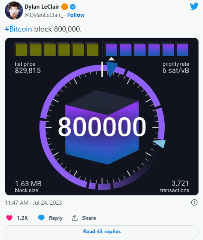Follow @DylanLeClair_ via the Follow link

point(76,15)
